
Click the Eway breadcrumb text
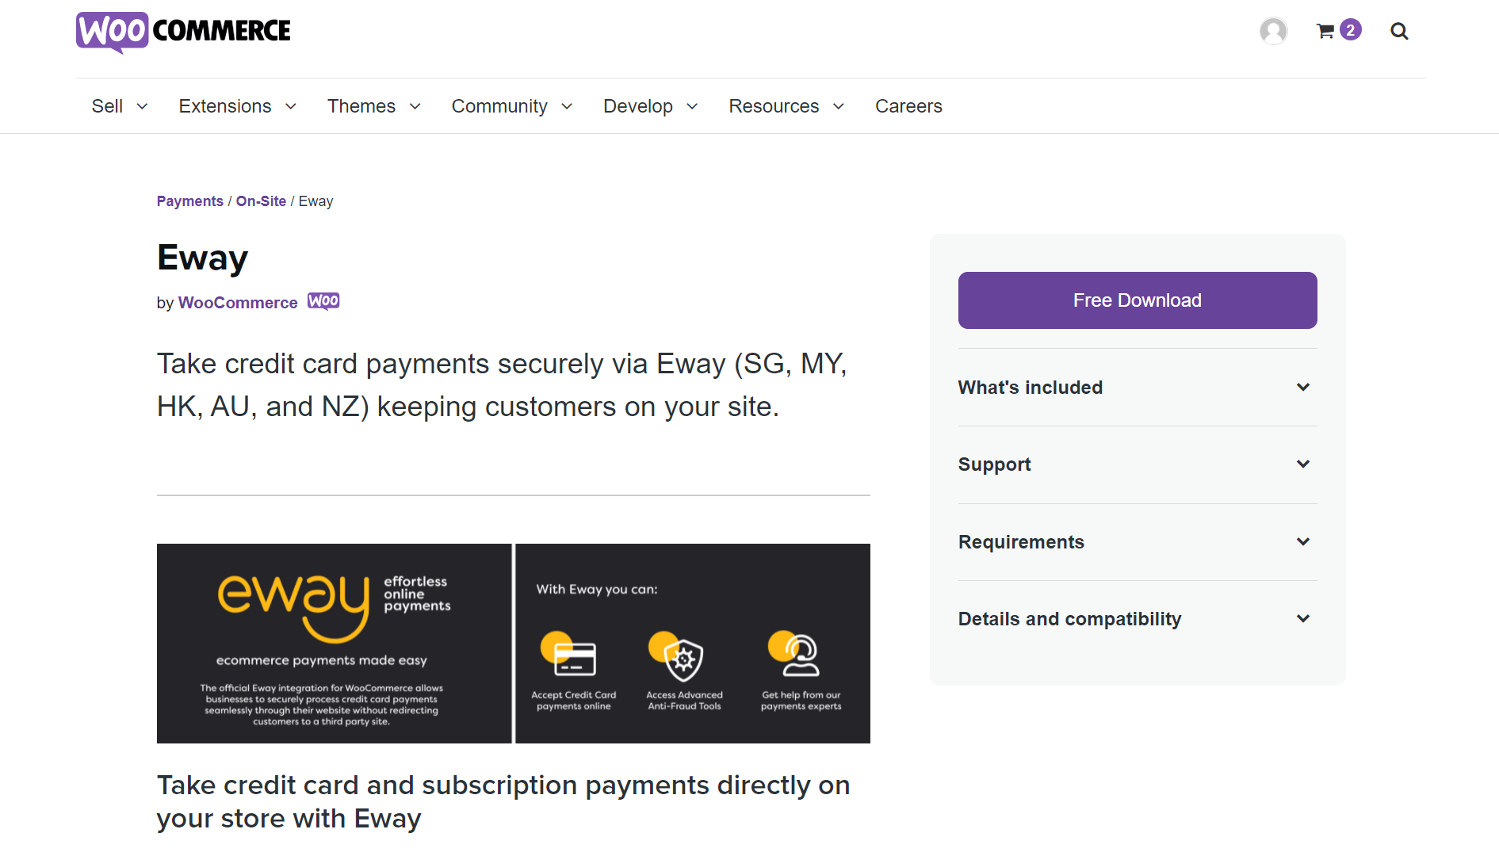click(x=315, y=201)
